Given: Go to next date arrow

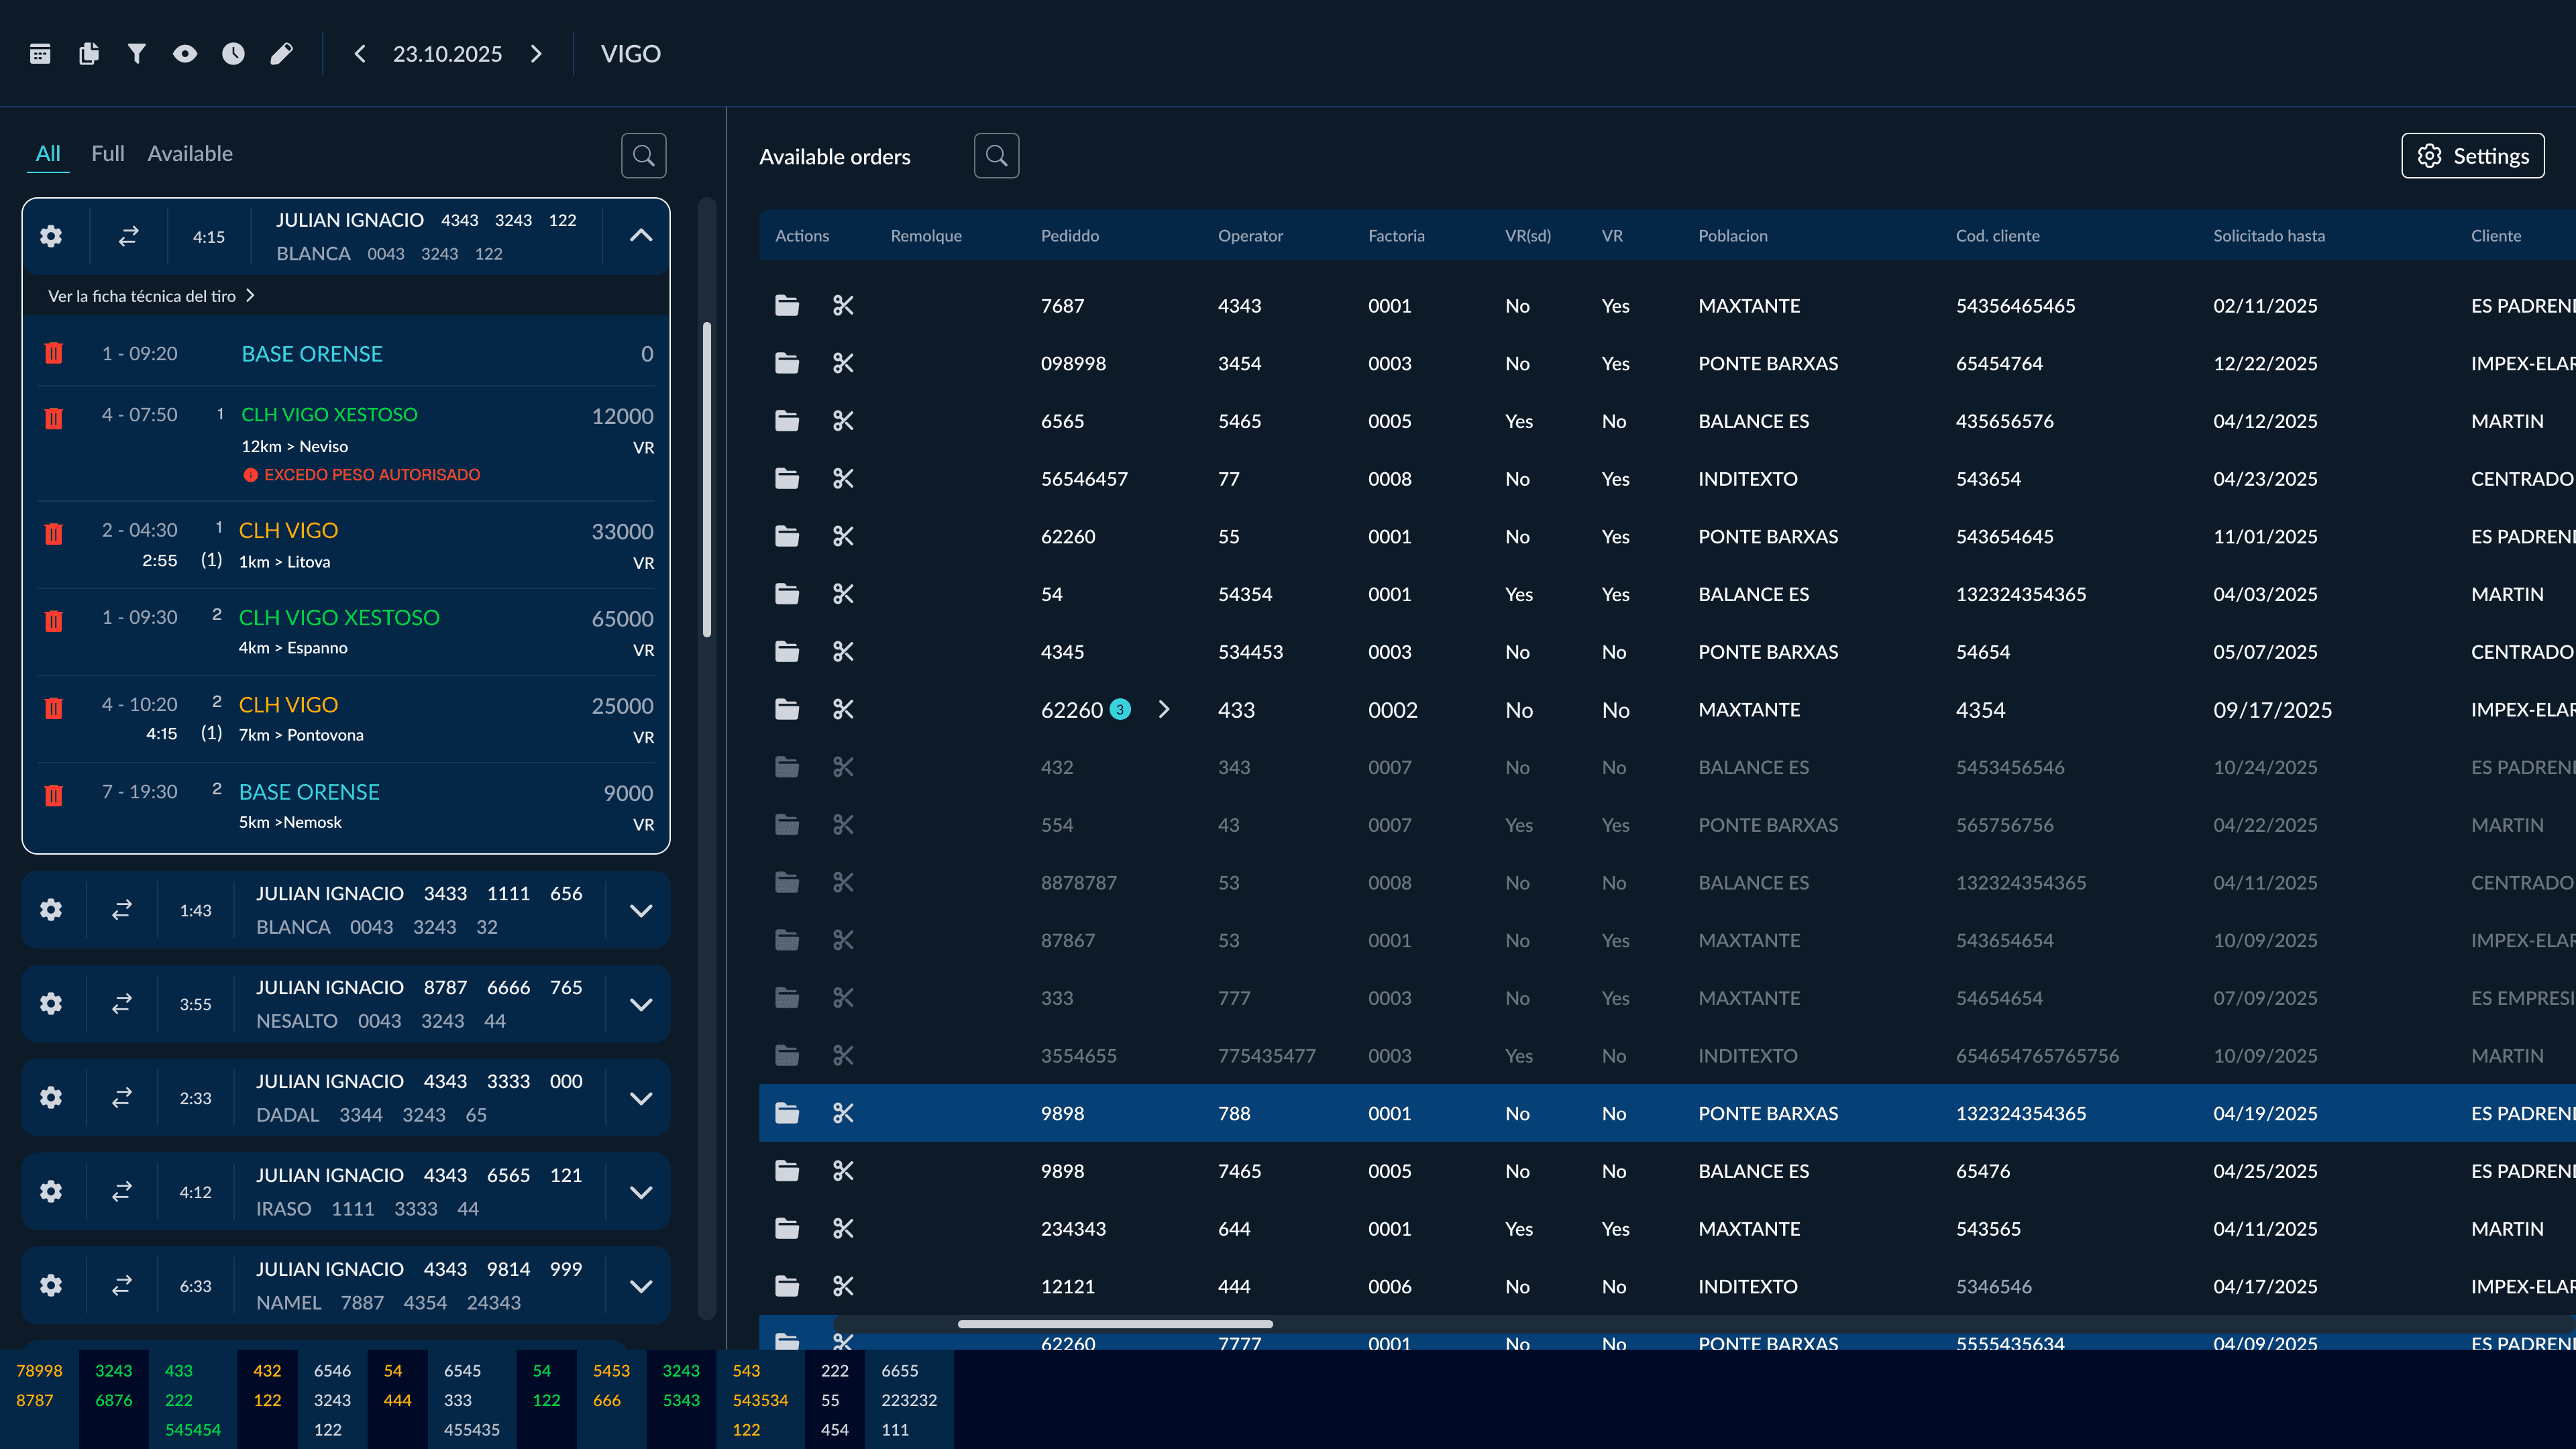Looking at the screenshot, I should [x=537, y=54].
